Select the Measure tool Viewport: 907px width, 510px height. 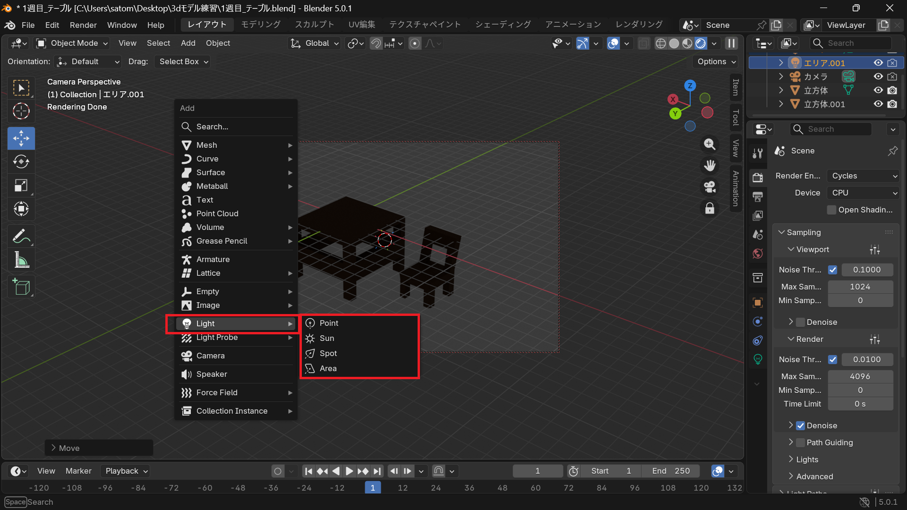click(21, 260)
